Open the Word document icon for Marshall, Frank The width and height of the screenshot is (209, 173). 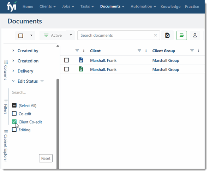tap(81, 60)
